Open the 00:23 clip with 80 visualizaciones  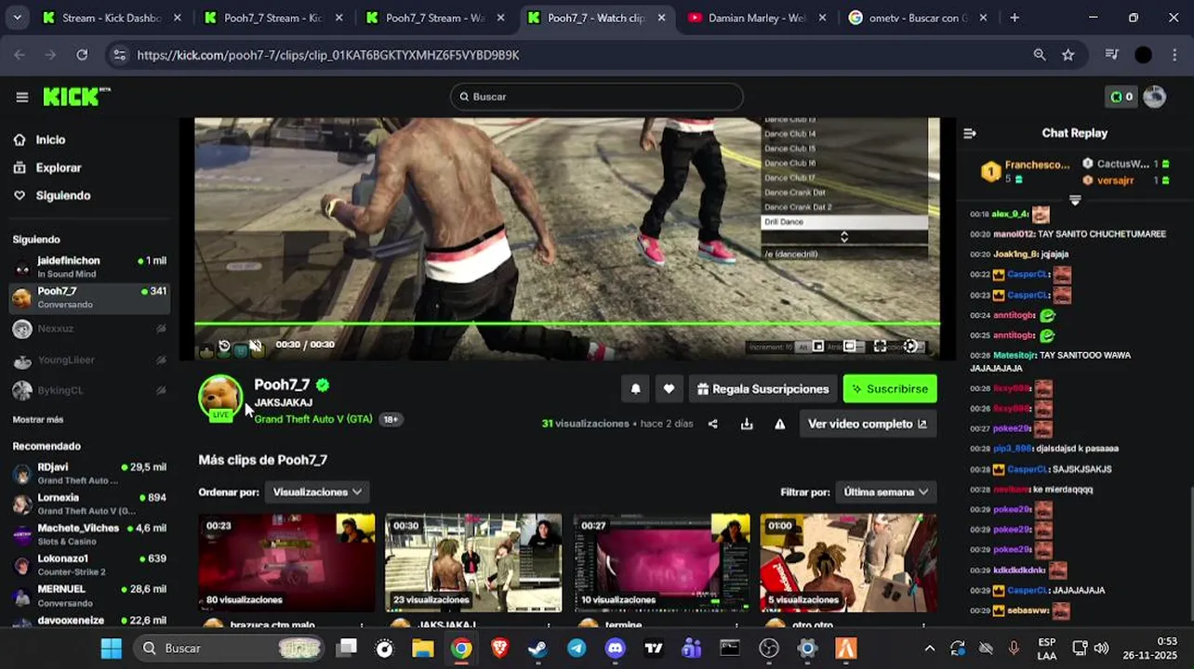click(286, 563)
